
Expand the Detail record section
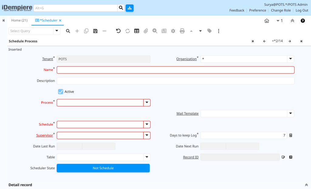[306, 185]
